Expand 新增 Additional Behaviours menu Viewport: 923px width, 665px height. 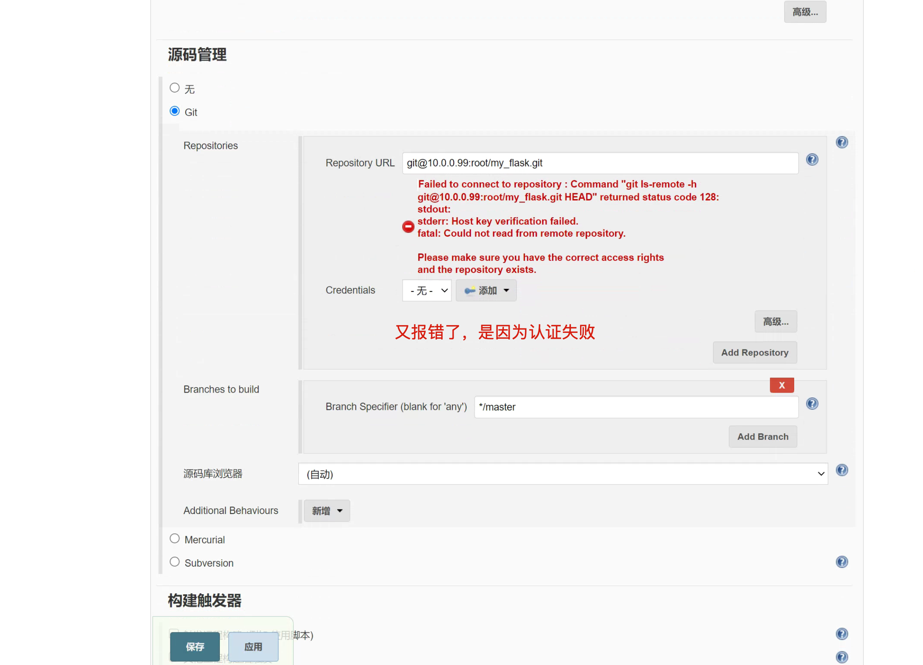pyautogui.click(x=326, y=511)
